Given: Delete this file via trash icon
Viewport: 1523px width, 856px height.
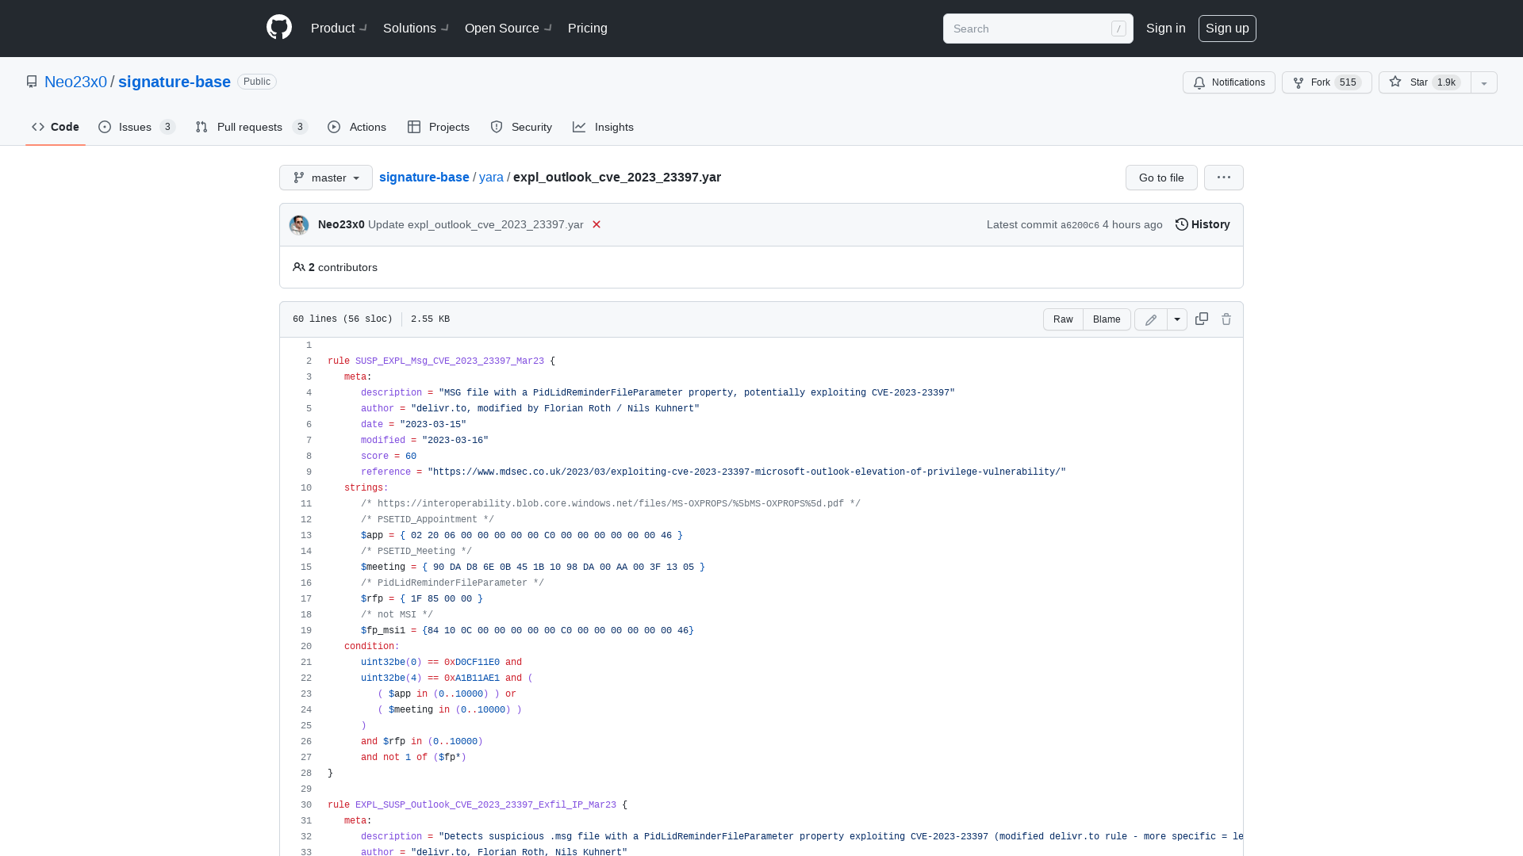Looking at the screenshot, I should [1226, 319].
